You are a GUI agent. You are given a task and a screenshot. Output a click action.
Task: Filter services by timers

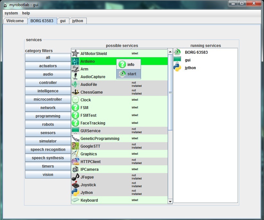(48, 166)
